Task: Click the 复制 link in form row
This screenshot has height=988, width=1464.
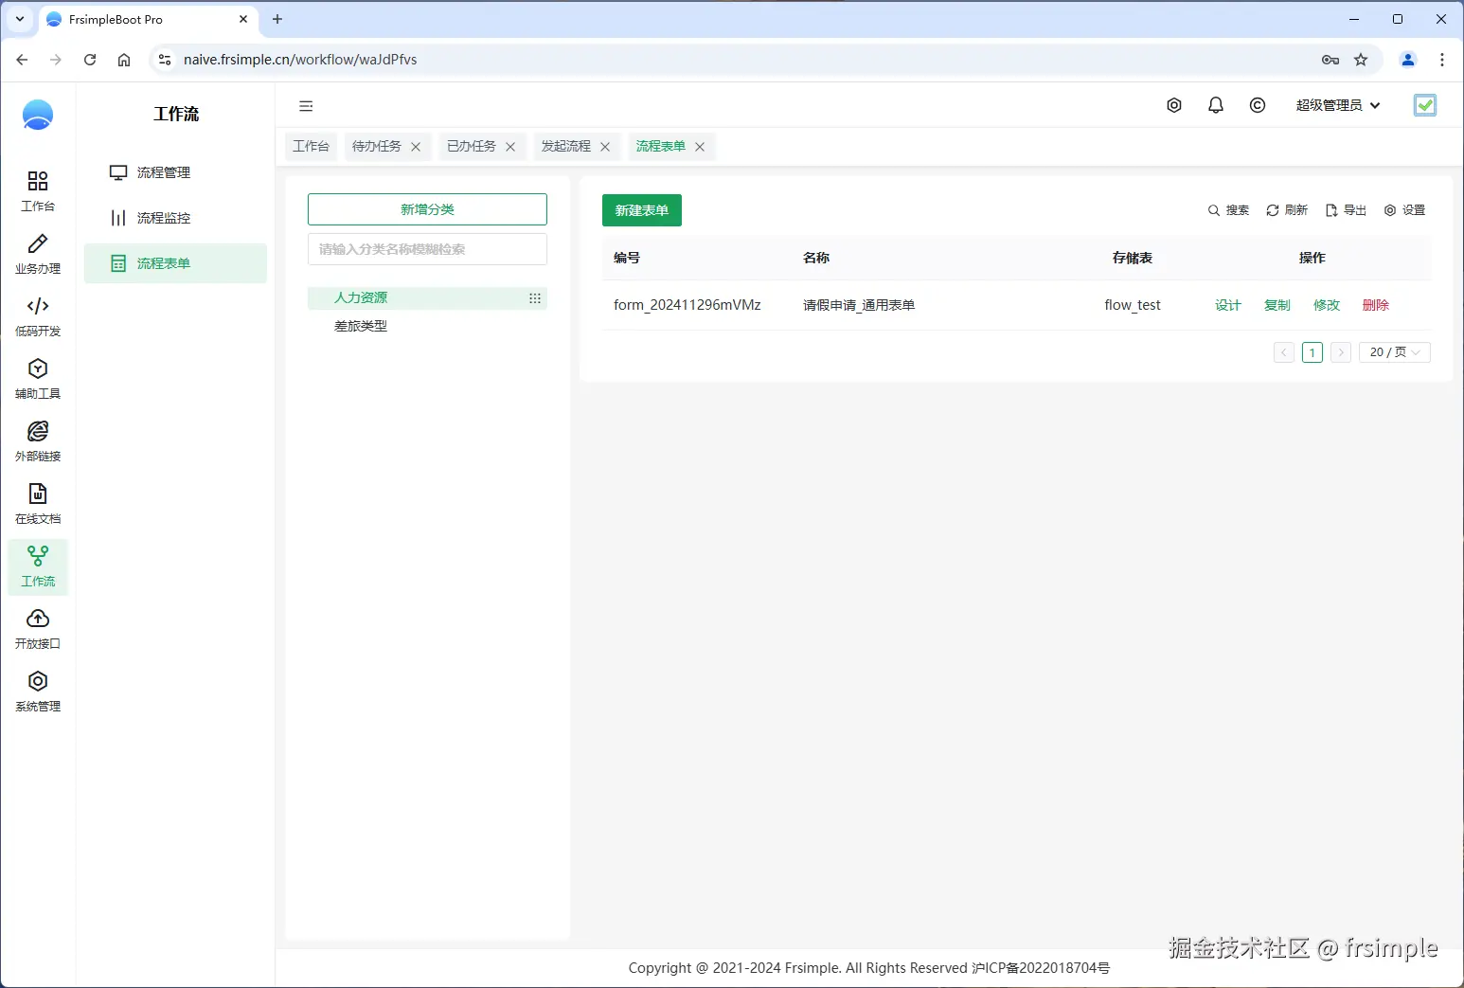Action: (x=1277, y=305)
